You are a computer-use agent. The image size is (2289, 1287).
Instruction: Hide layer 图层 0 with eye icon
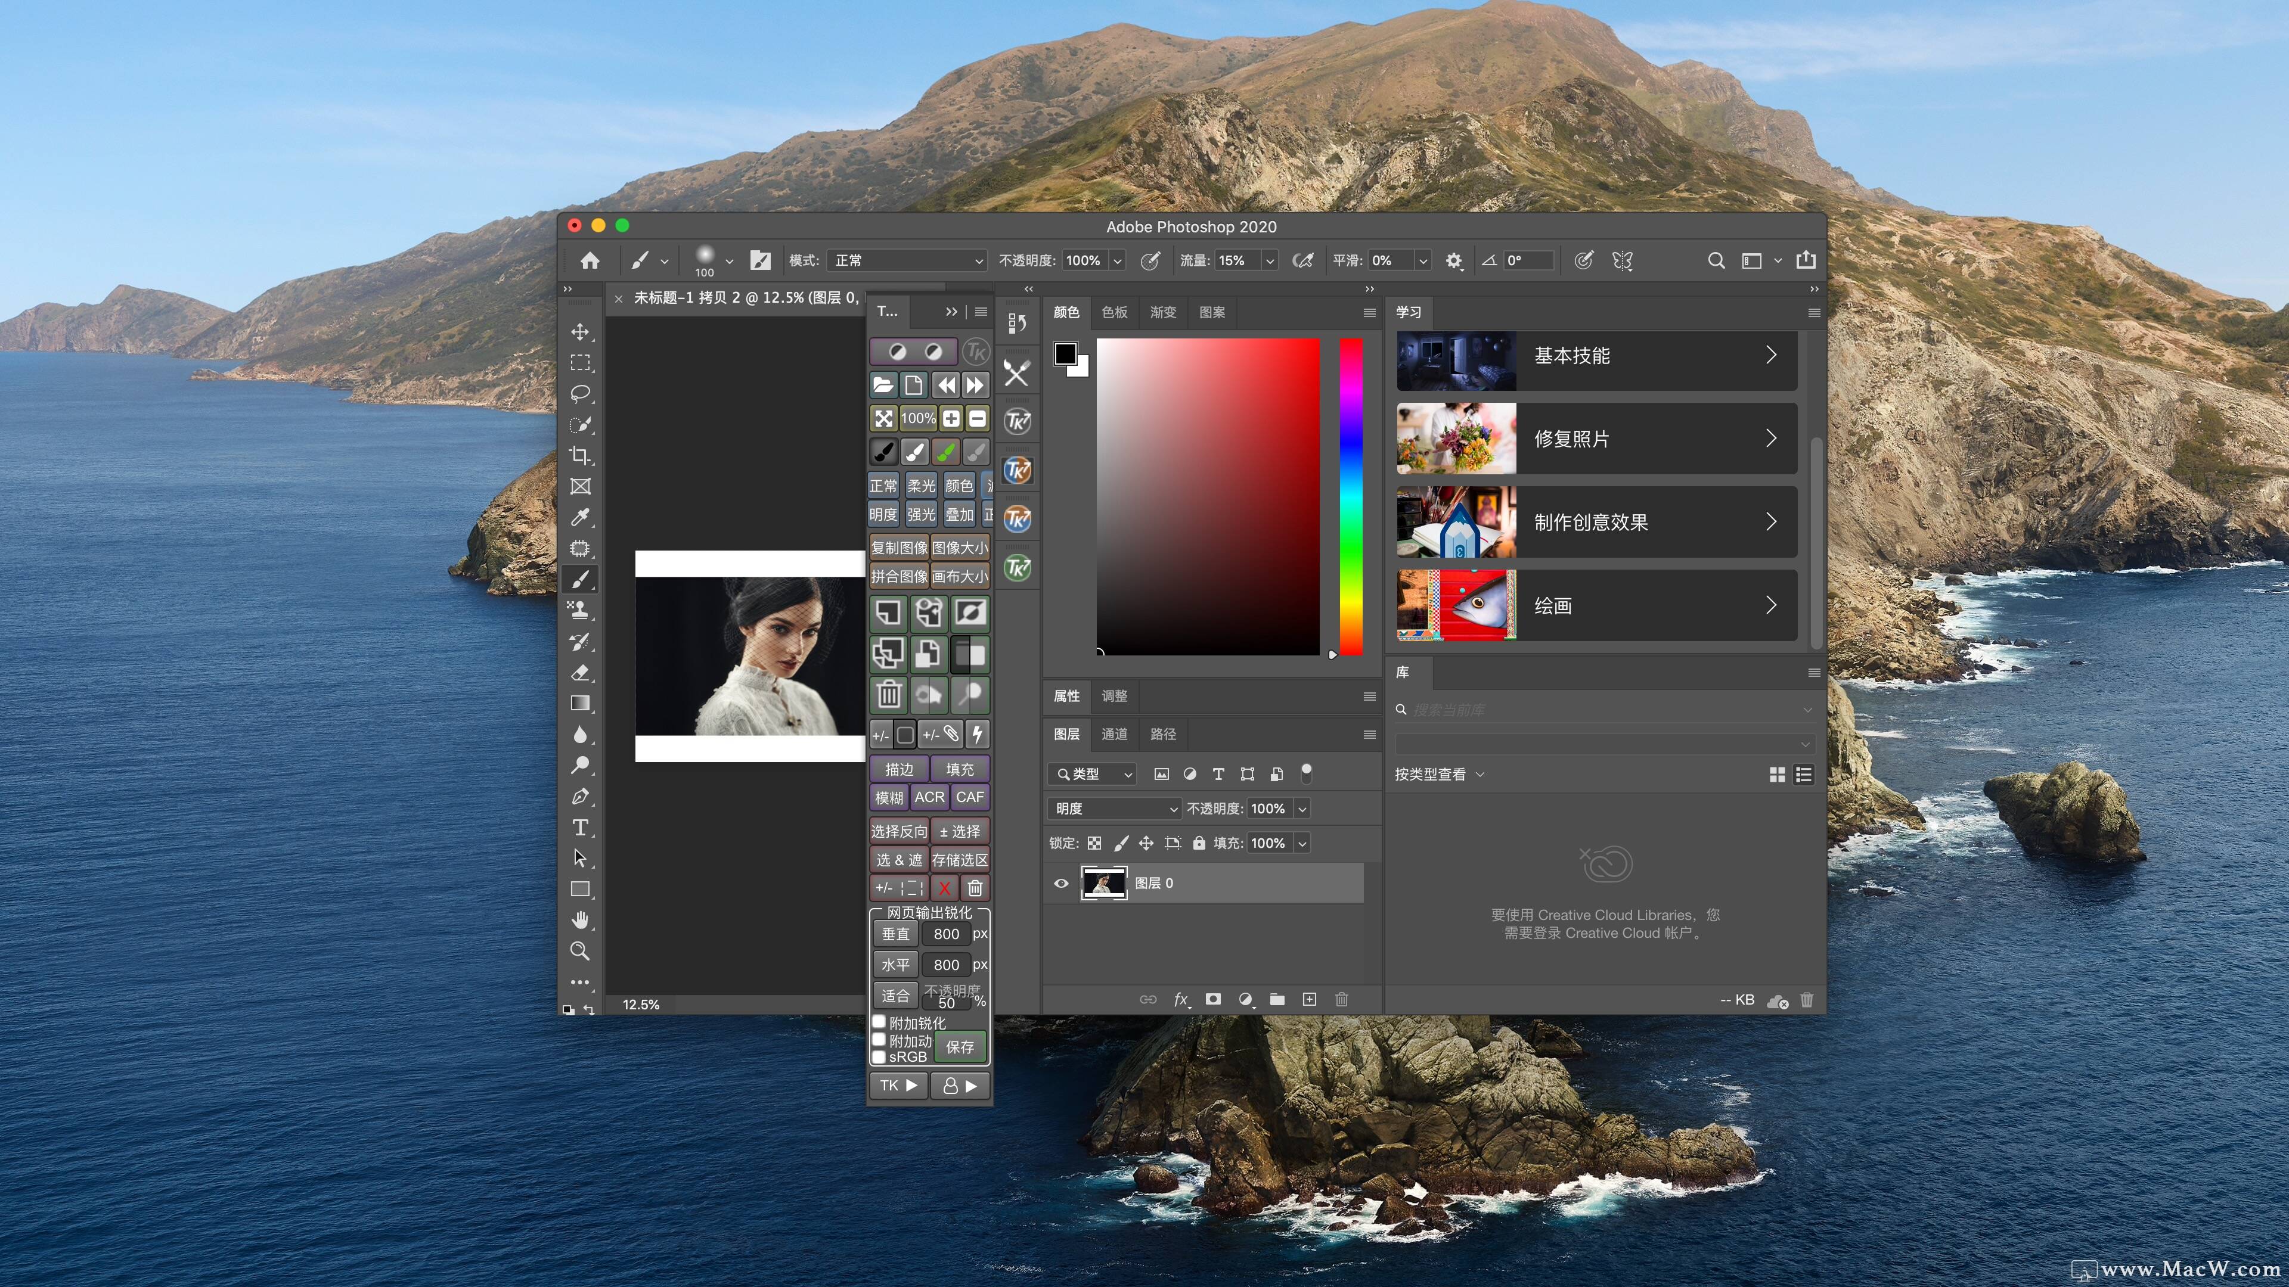click(x=1061, y=883)
